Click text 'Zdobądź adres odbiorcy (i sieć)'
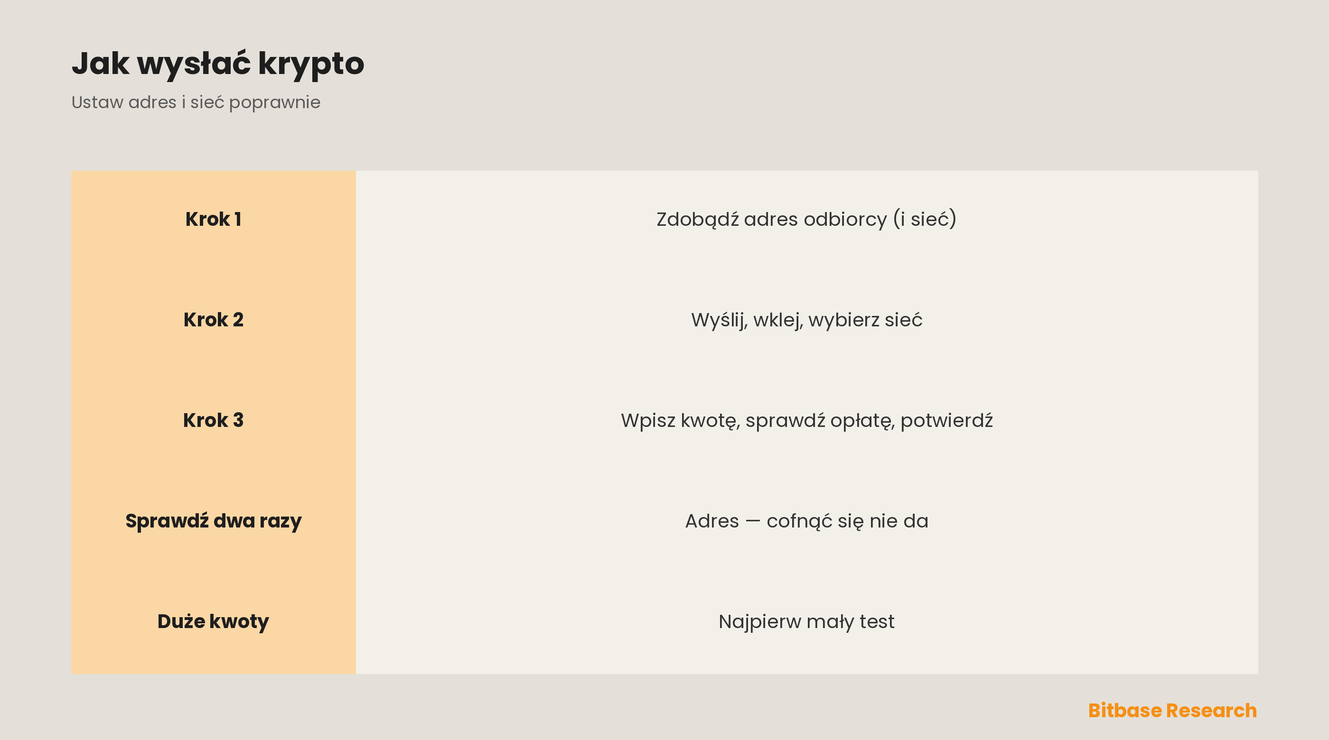Screen dimensions: 1329x740 coord(806,219)
